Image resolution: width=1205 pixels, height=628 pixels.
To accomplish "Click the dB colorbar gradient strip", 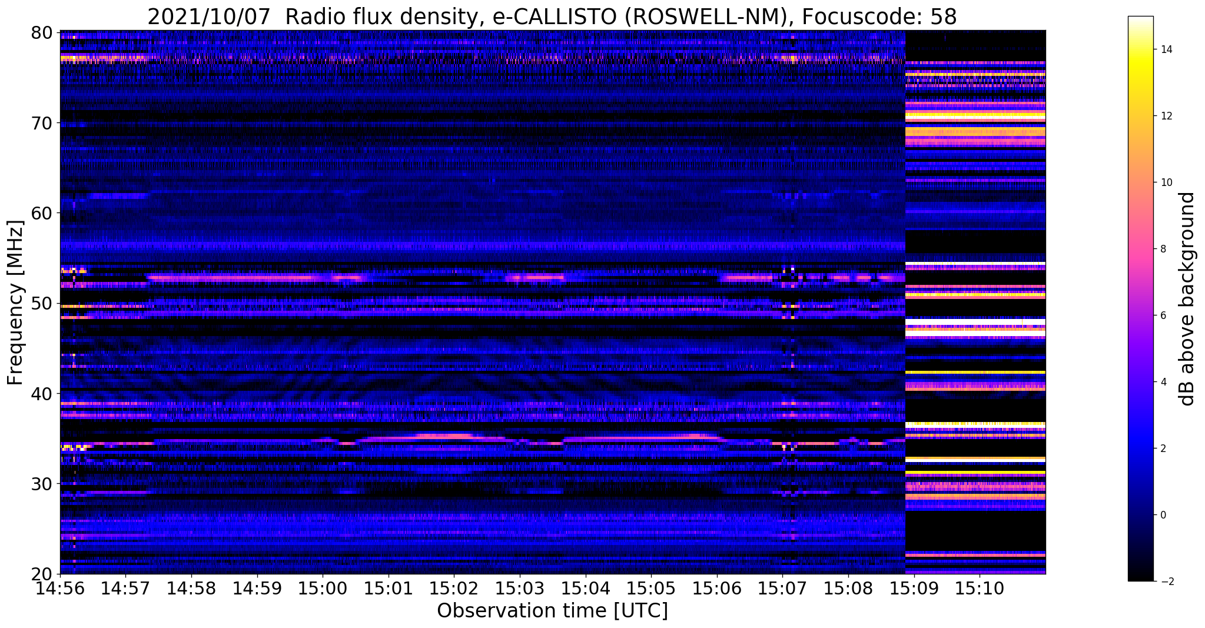I will pos(1140,299).
